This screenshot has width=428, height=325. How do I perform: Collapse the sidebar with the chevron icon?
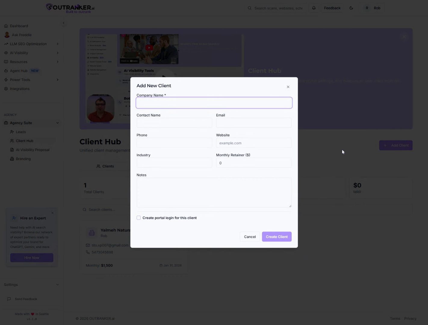[64, 23]
